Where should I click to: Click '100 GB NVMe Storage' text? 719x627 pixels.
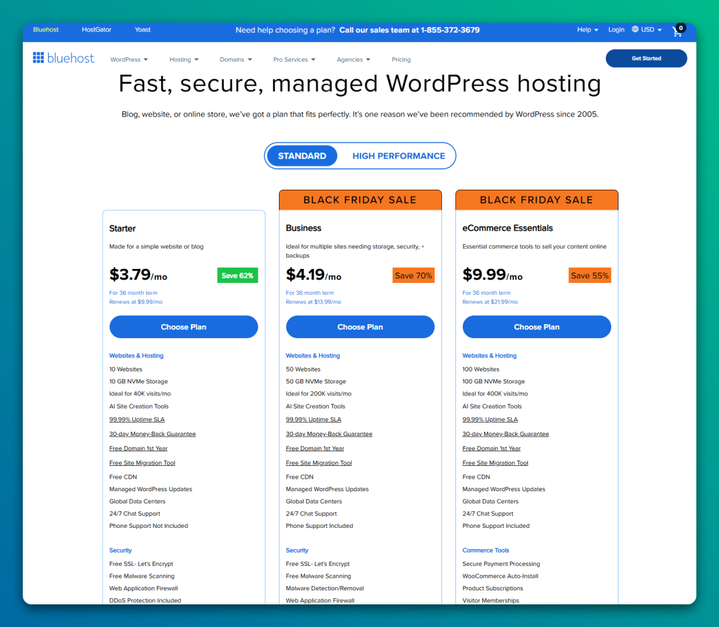pyautogui.click(x=493, y=381)
